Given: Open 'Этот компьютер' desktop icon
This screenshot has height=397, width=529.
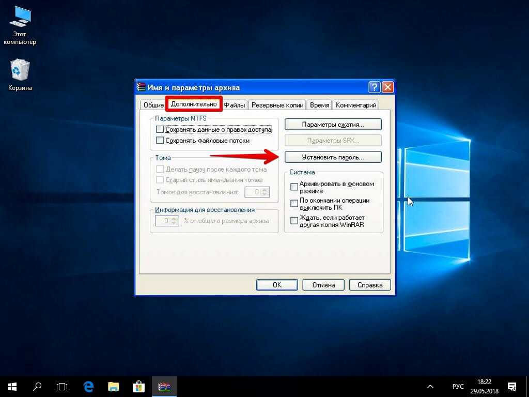Looking at the screenshot, I should pyautogui.click(x=20, y=26).
